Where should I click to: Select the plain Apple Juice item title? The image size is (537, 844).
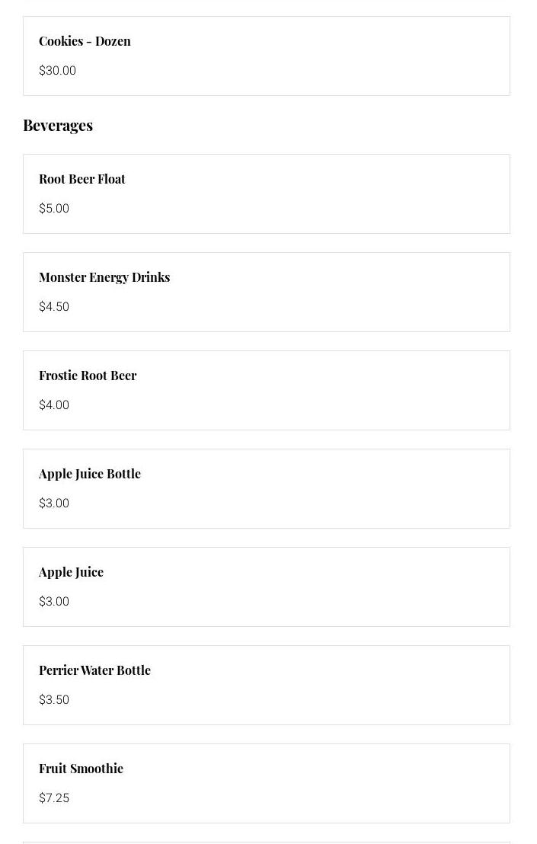click(71, 572)
